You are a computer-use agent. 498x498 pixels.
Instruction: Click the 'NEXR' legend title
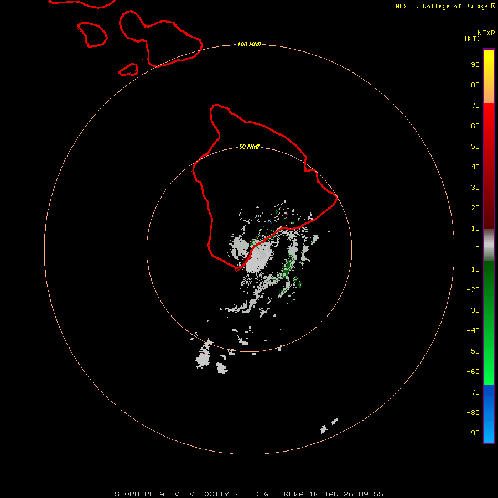(486, 33)
